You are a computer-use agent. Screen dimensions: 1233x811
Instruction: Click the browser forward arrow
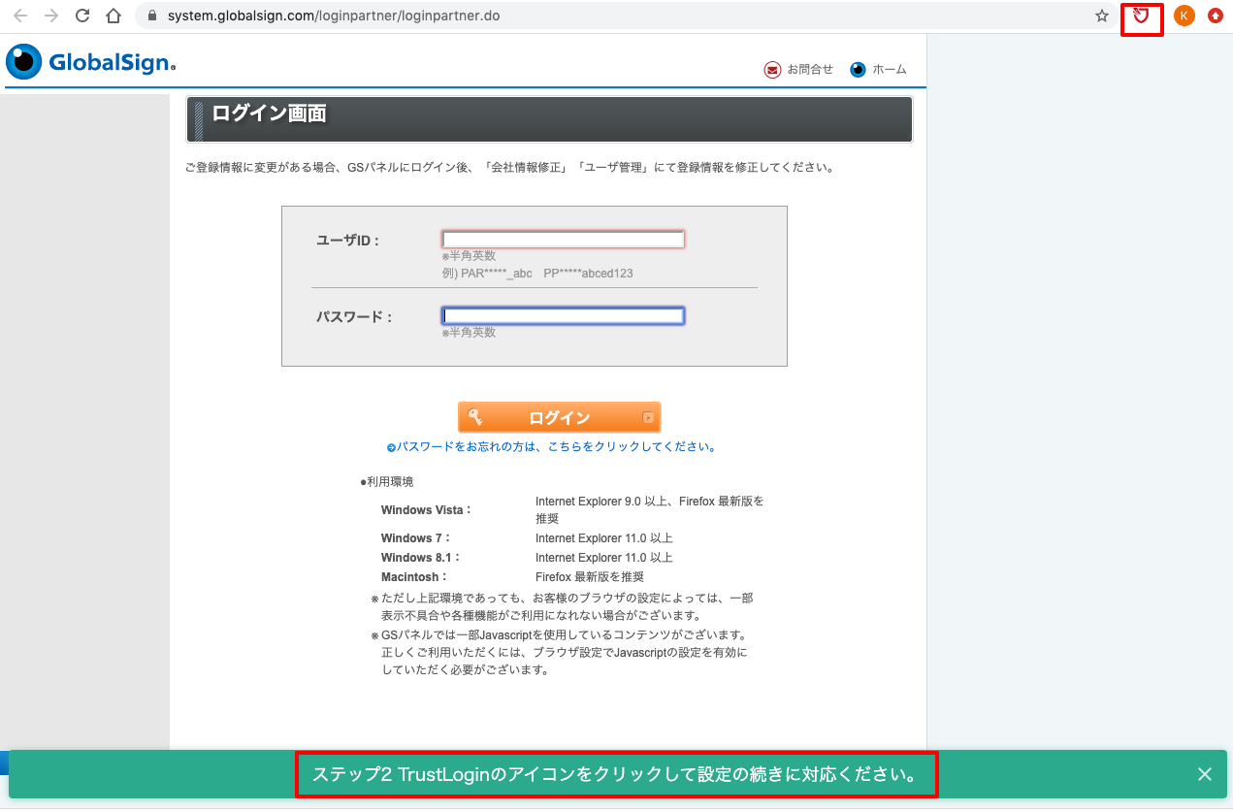51,16
